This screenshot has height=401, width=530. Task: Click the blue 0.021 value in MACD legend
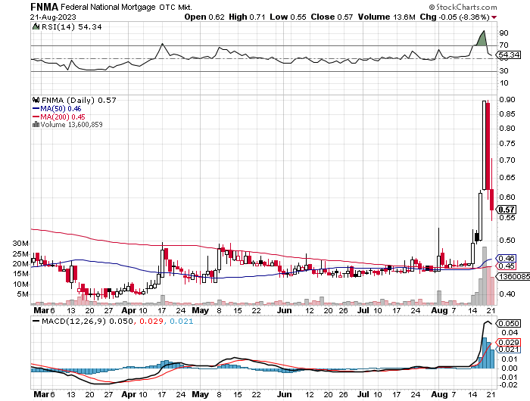click(x=181, y=322)
